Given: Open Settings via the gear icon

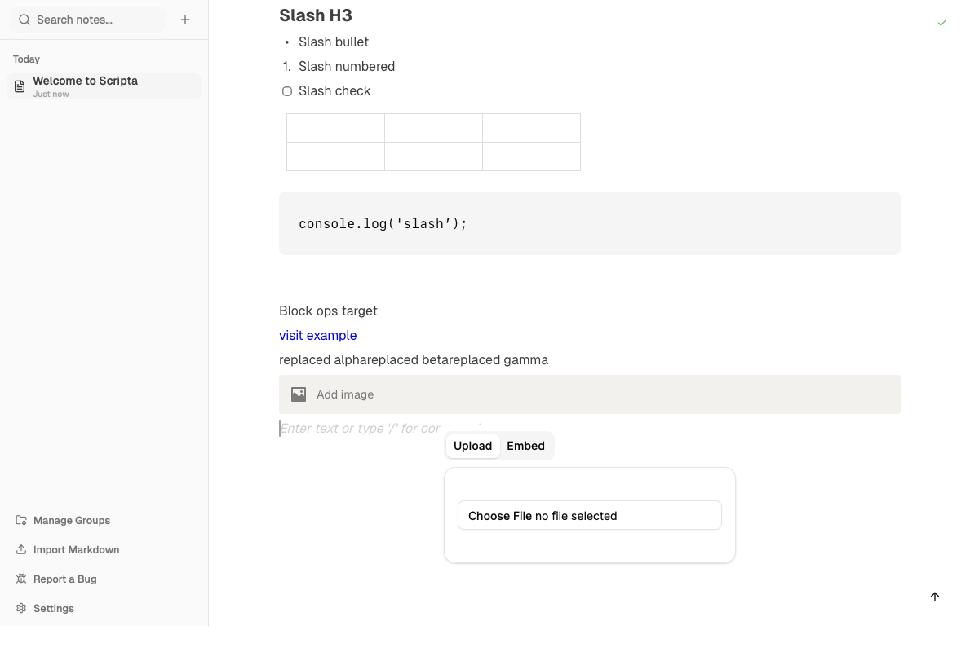Looking at the screenshot, I should click(x=20, y=608).
